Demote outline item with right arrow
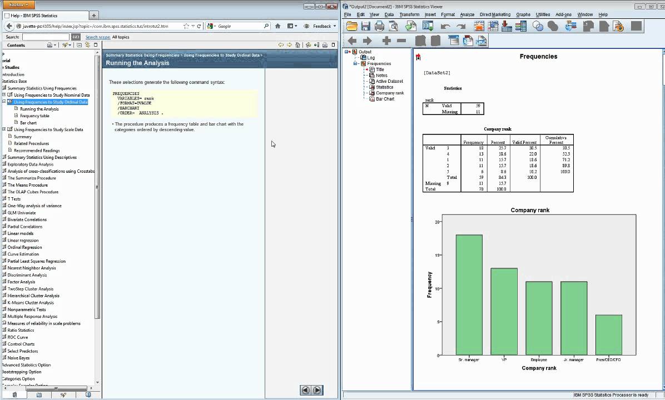Image resolution: width=665 pixels, height=400 pixels. pyautogui.click(x=368, y=41)
